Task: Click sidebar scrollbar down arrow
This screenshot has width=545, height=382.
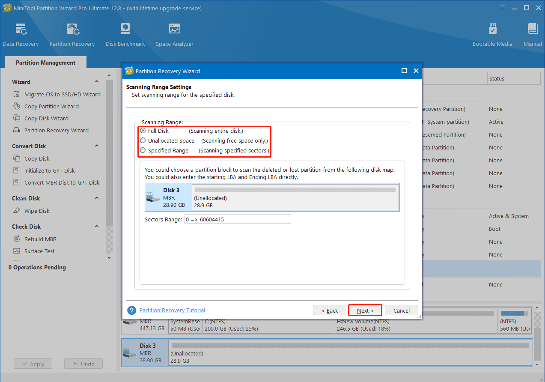Action: (x=109, y=258)
